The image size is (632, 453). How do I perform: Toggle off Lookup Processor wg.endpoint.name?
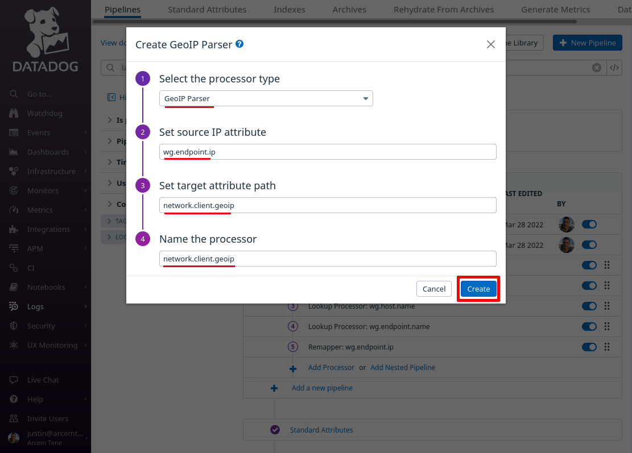[589, 327]
